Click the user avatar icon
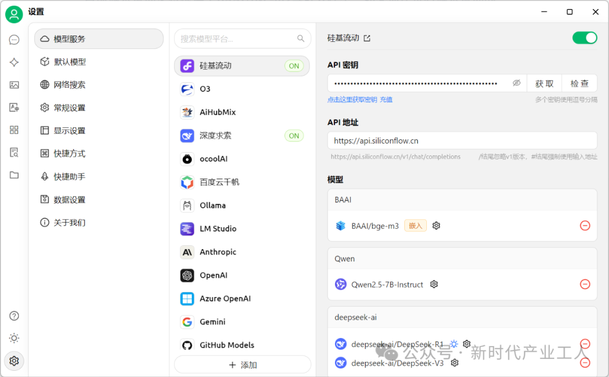This screenshot has width=609, height=377. [14, 14]
